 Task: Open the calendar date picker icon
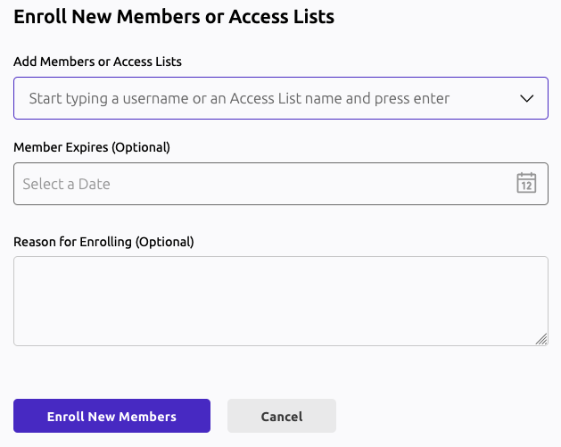pyautogui.click(x=526, y=184)
